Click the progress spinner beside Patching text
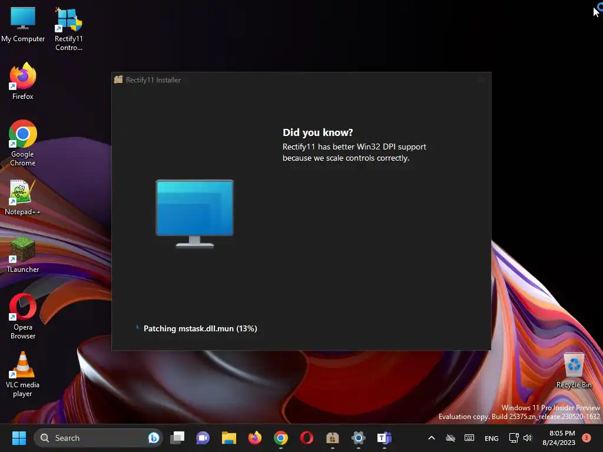Image resolution: width=603 pixels, height=452 pixels. tap(137, 328)
